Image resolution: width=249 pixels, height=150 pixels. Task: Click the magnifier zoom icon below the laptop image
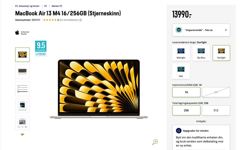155,142
